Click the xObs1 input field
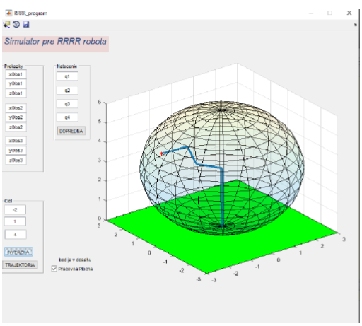 (x=16, y=74)
